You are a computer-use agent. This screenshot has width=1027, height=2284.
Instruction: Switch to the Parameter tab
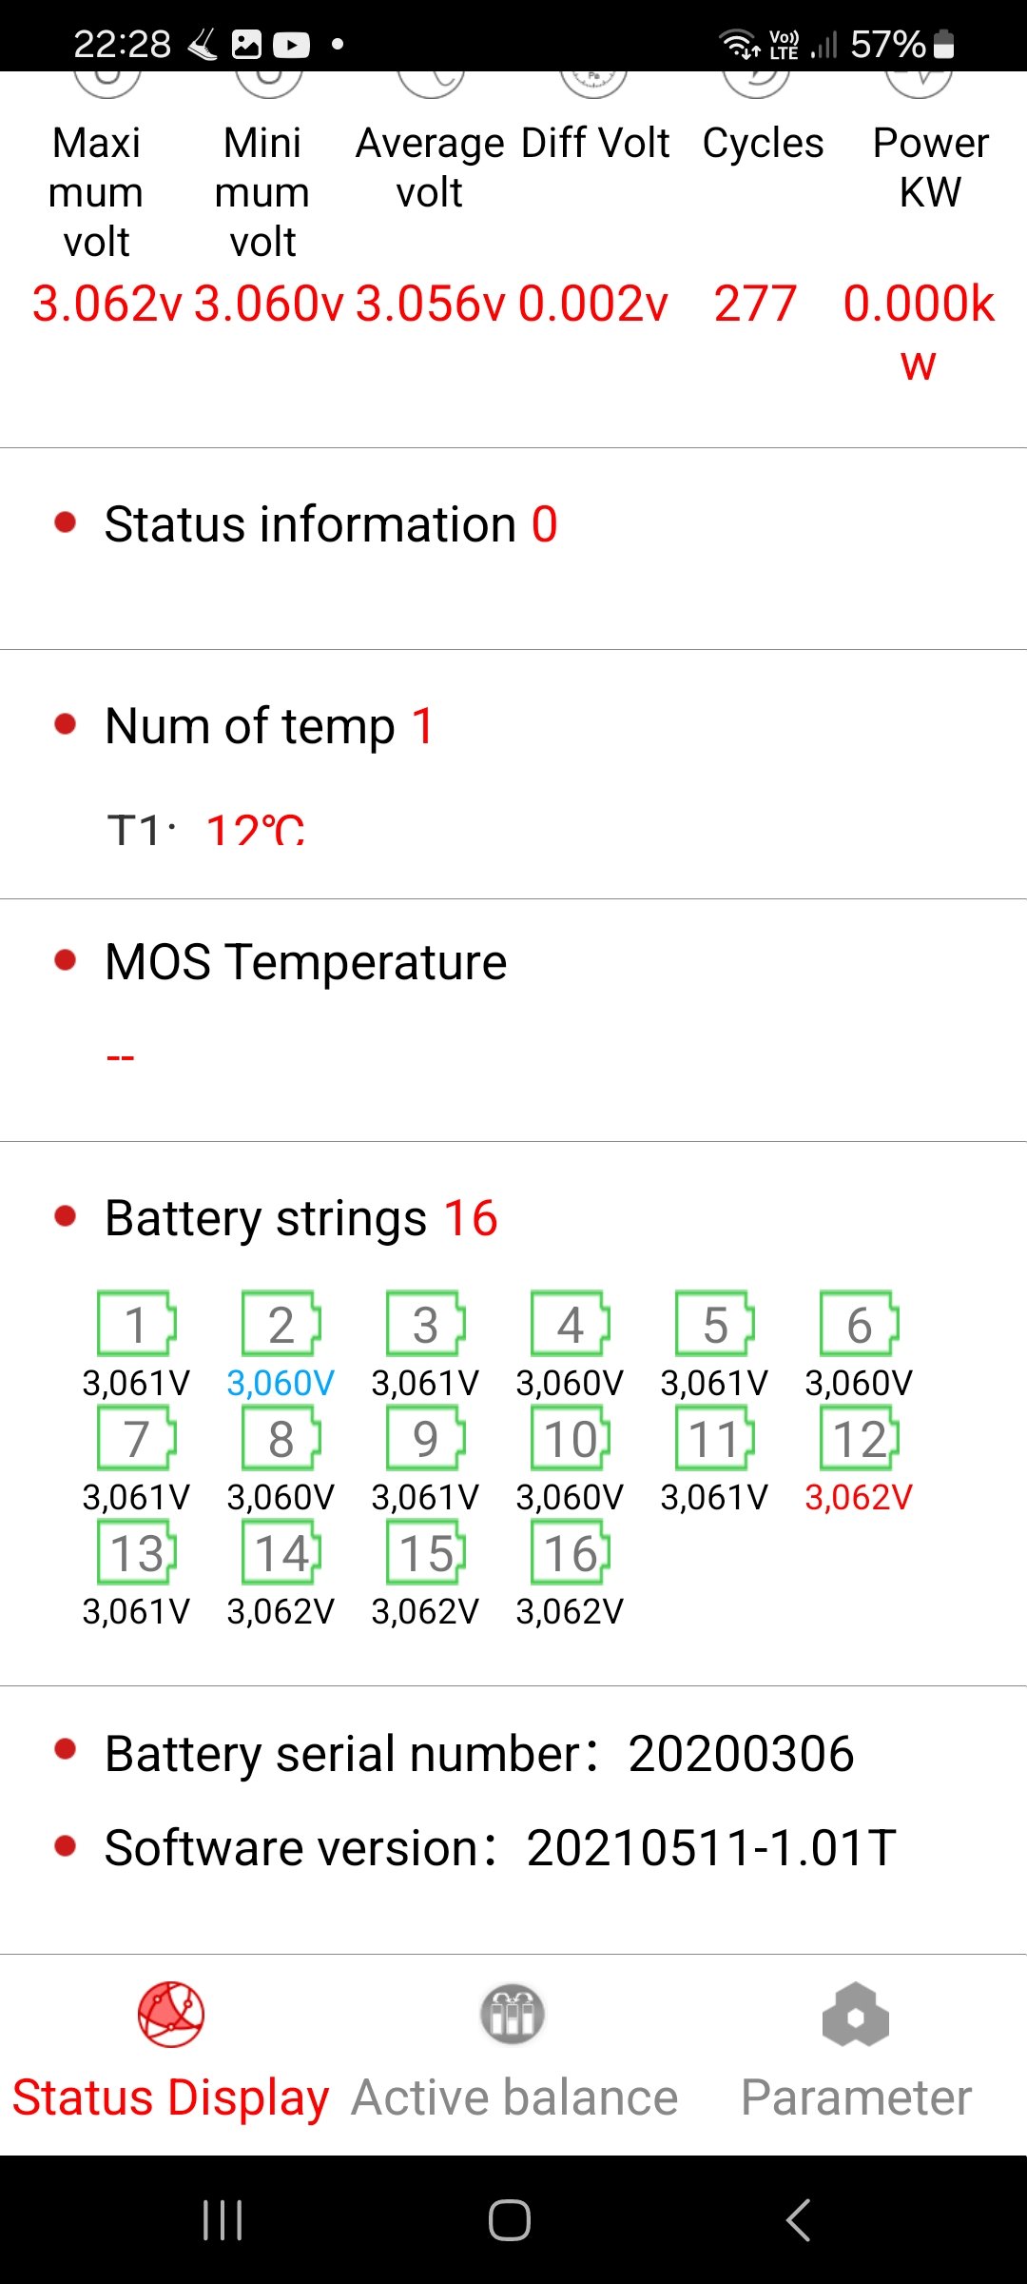tap(856, 2056)
